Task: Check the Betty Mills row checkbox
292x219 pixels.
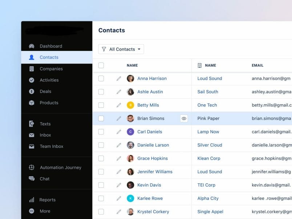Action: [101, 105]
